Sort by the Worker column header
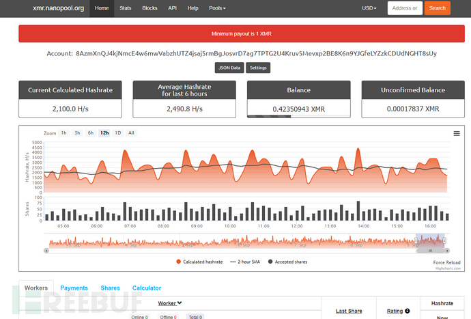 [x=170, y=303]
